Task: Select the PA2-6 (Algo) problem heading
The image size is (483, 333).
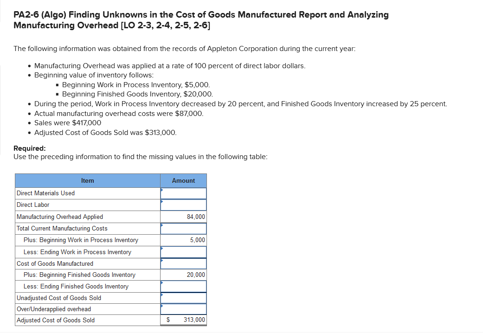Action: (200, 20)
